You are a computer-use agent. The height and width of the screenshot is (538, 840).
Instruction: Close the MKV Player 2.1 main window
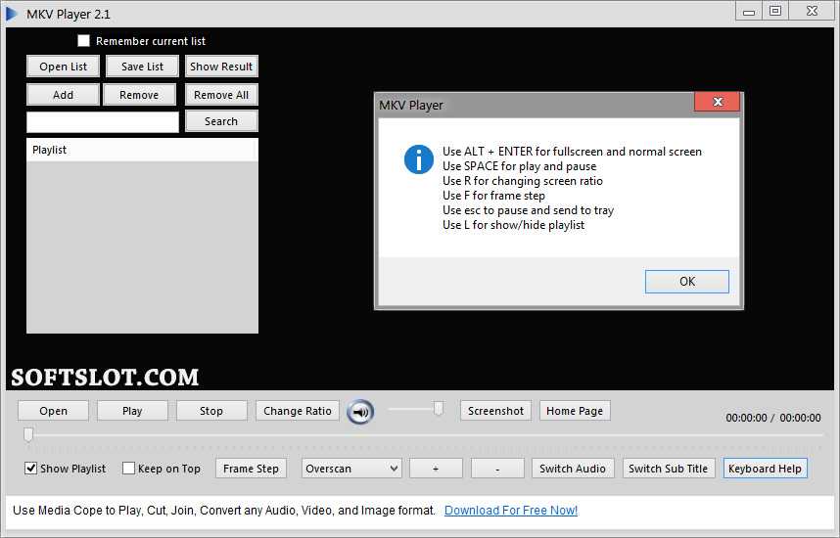pyautogui.click(x=813, y=11)
